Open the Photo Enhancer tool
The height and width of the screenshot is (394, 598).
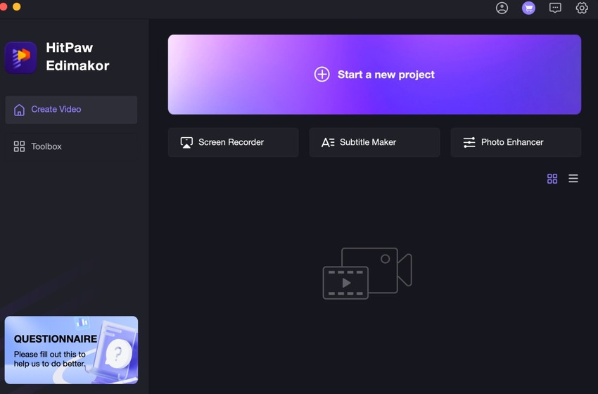point(516,142)
